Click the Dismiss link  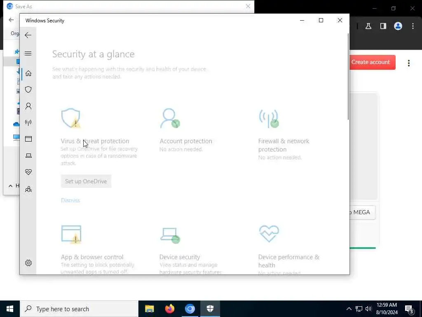pyautogui.click(x=70, y=200)
